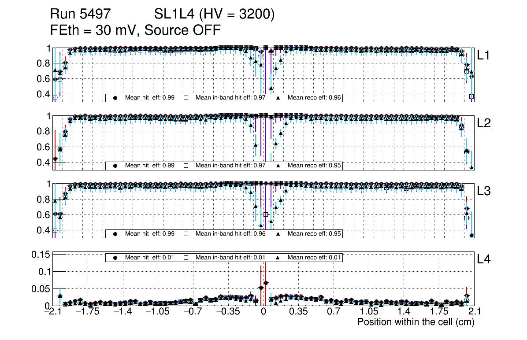Click the open square legend marker in panel L2
This screenshot has width=527, height=340.
pyautogui.click(x=186, y=166)
